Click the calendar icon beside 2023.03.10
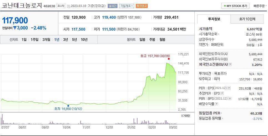The image size is (268, 136). point(68,6)
